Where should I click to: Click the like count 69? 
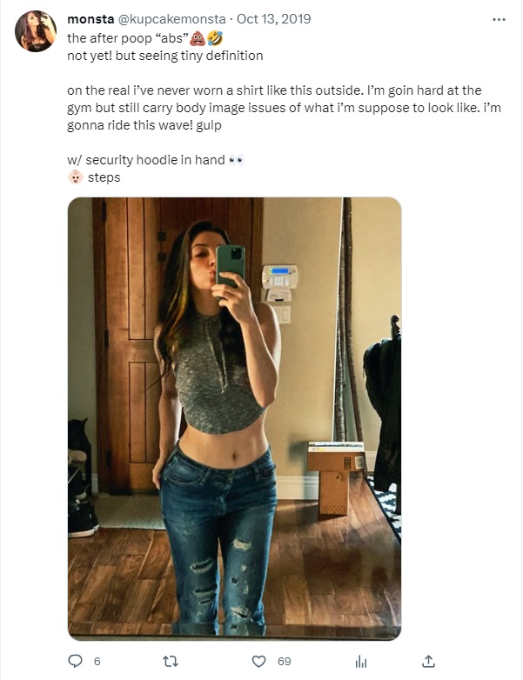click(x=285, y=662)
